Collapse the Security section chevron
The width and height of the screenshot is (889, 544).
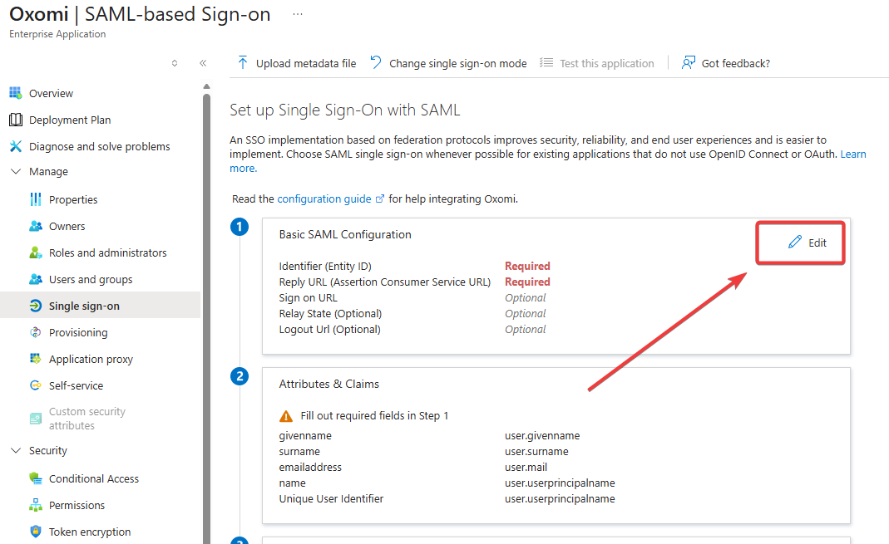[x=15, y=451]
